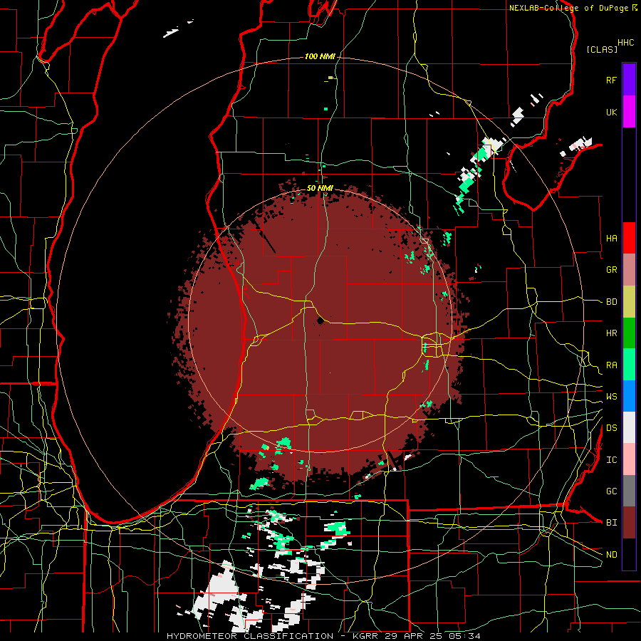The height and width of the screenshot is (641, 641).
Task: Click the HHC product code text
Action: (626, 43)
